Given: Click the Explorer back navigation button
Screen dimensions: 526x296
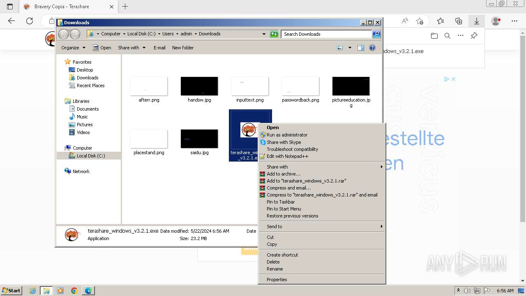Looking at the screenshot, I should click(x=63, y=34).
